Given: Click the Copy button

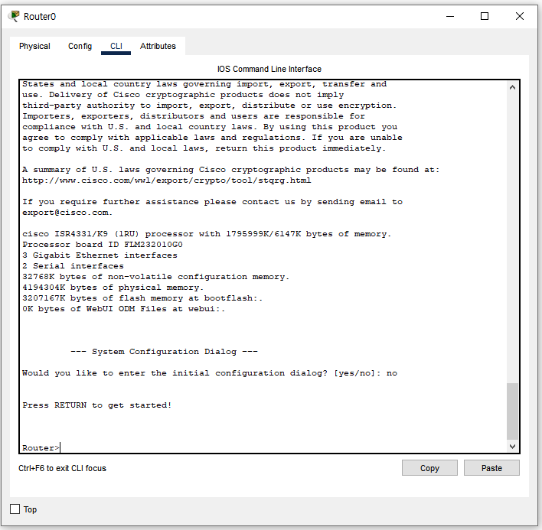Looking at the screenshot, I should [429, 468].
